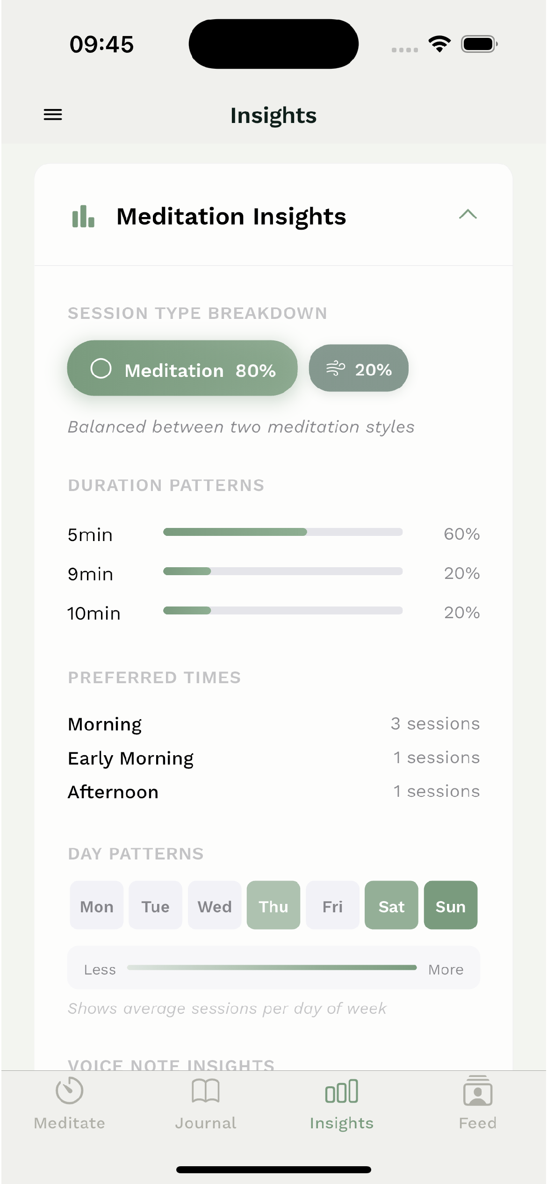Click the chevron at top of insights card
Viewport: 547px width, 1184px height.
(468, 216)
